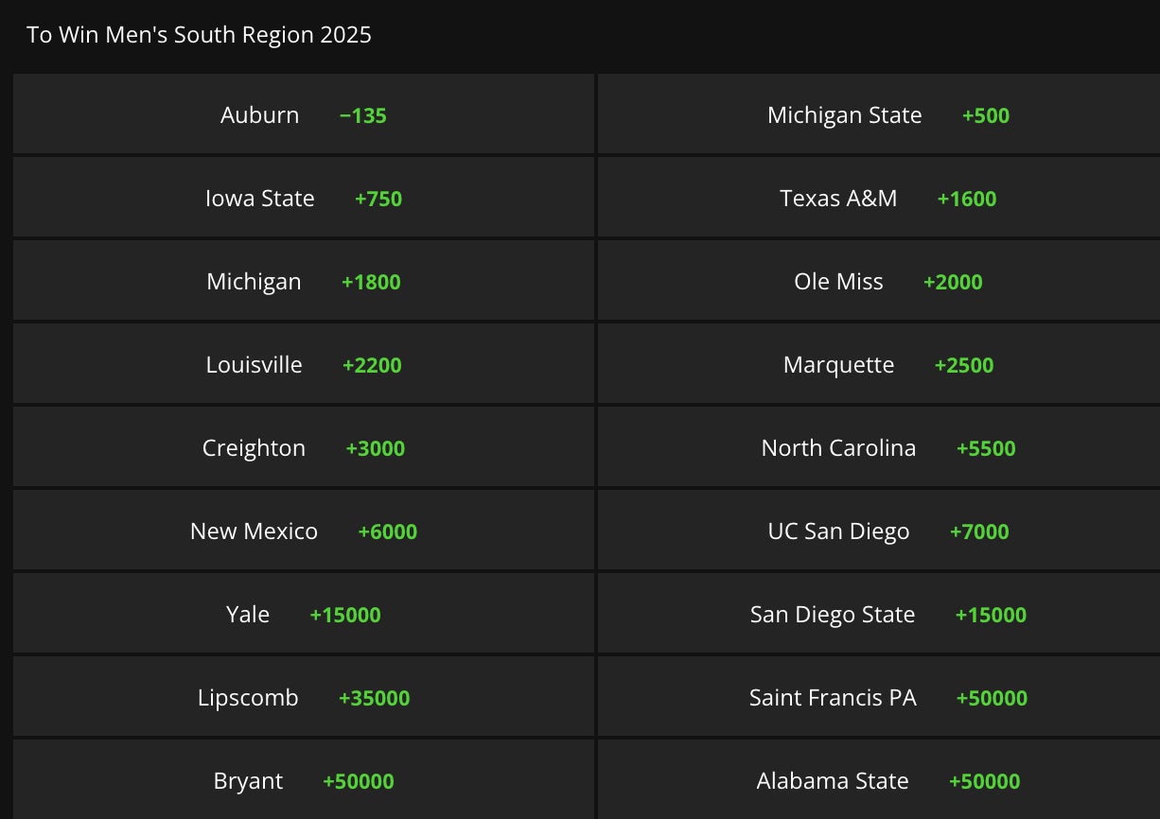Click the Auburn team name
Screen dimensions: 1160x819
259,115
